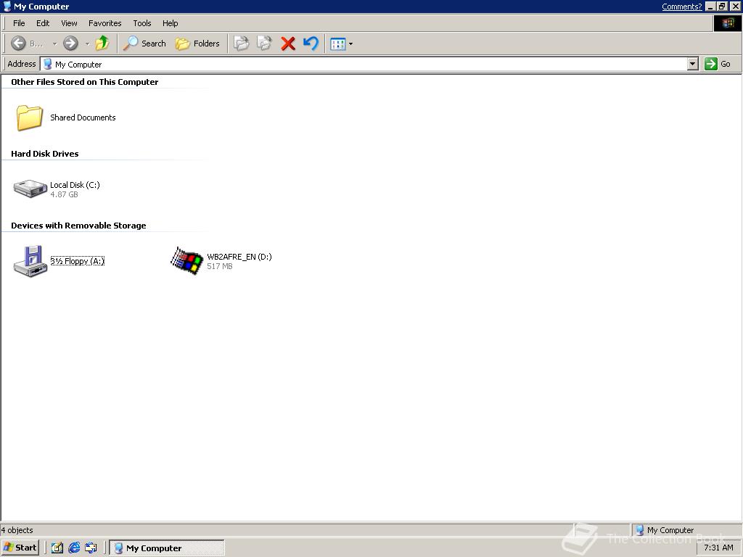Click the My Computer status bar zone
This screenshot has height=557, width=743.
pos(685,530)
